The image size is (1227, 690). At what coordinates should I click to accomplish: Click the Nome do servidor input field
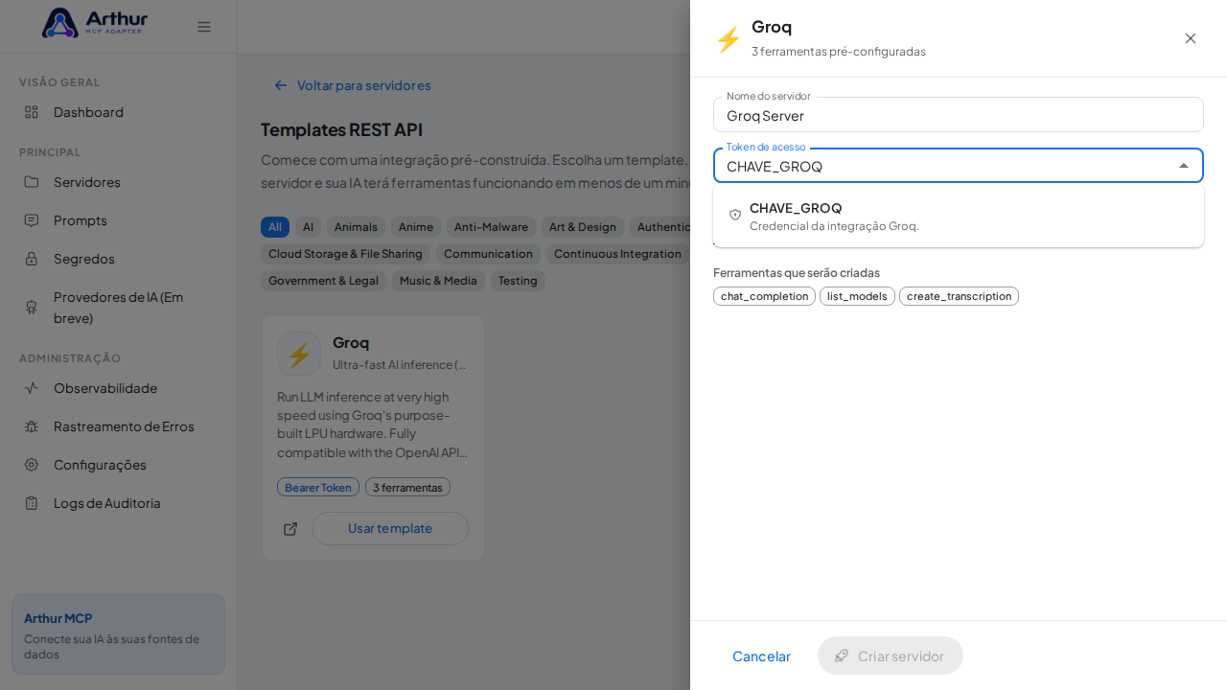(x=959, y=115)
